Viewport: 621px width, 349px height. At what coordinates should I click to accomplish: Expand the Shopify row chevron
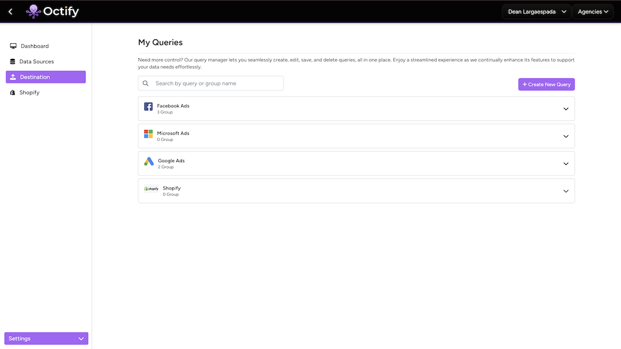click(566, 191)
